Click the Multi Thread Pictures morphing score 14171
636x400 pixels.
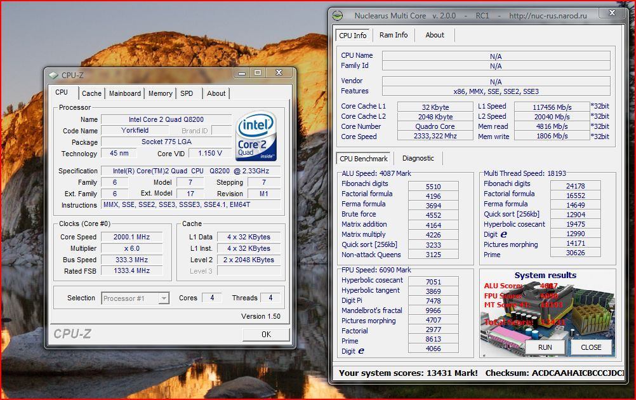(576, 243)
